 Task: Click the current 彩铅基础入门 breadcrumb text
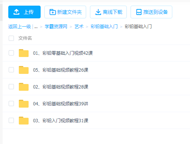138,27
